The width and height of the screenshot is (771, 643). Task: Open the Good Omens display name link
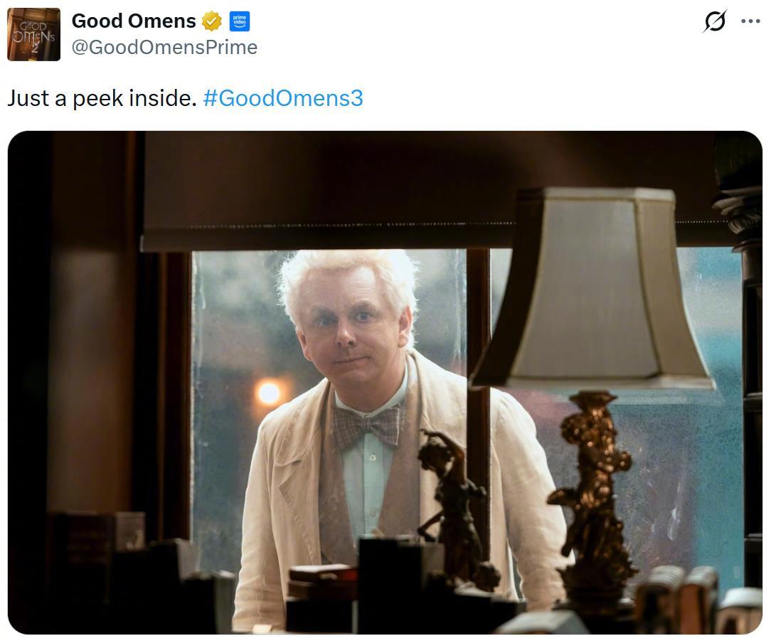coord(134,21)
